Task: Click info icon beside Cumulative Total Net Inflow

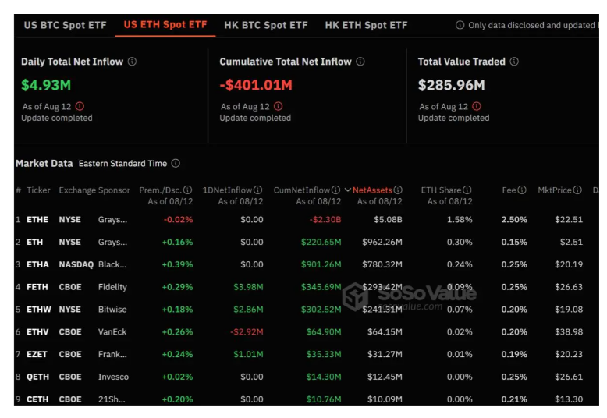Action: (x=360, y=62)
